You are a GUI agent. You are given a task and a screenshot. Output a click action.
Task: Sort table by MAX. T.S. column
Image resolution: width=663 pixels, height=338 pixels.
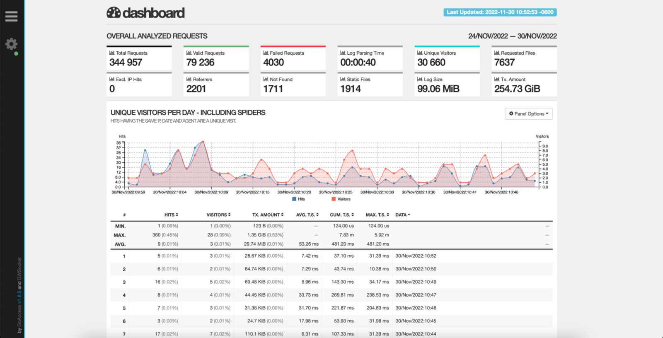tap(377, 215)
